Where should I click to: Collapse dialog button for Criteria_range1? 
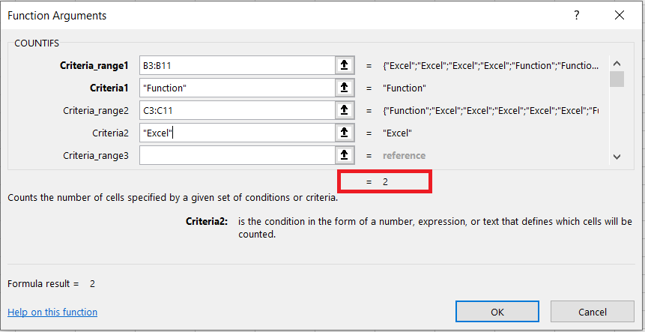(x=344, y=66)
